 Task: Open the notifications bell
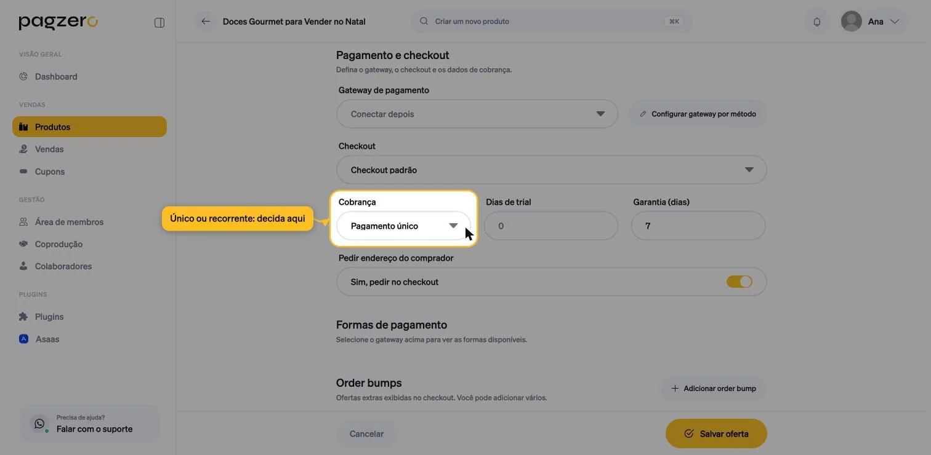(817, 22)
